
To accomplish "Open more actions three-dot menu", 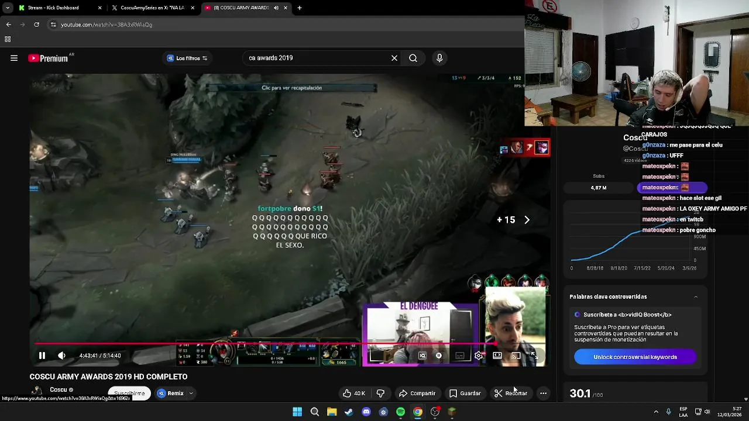I will (543, 394).
